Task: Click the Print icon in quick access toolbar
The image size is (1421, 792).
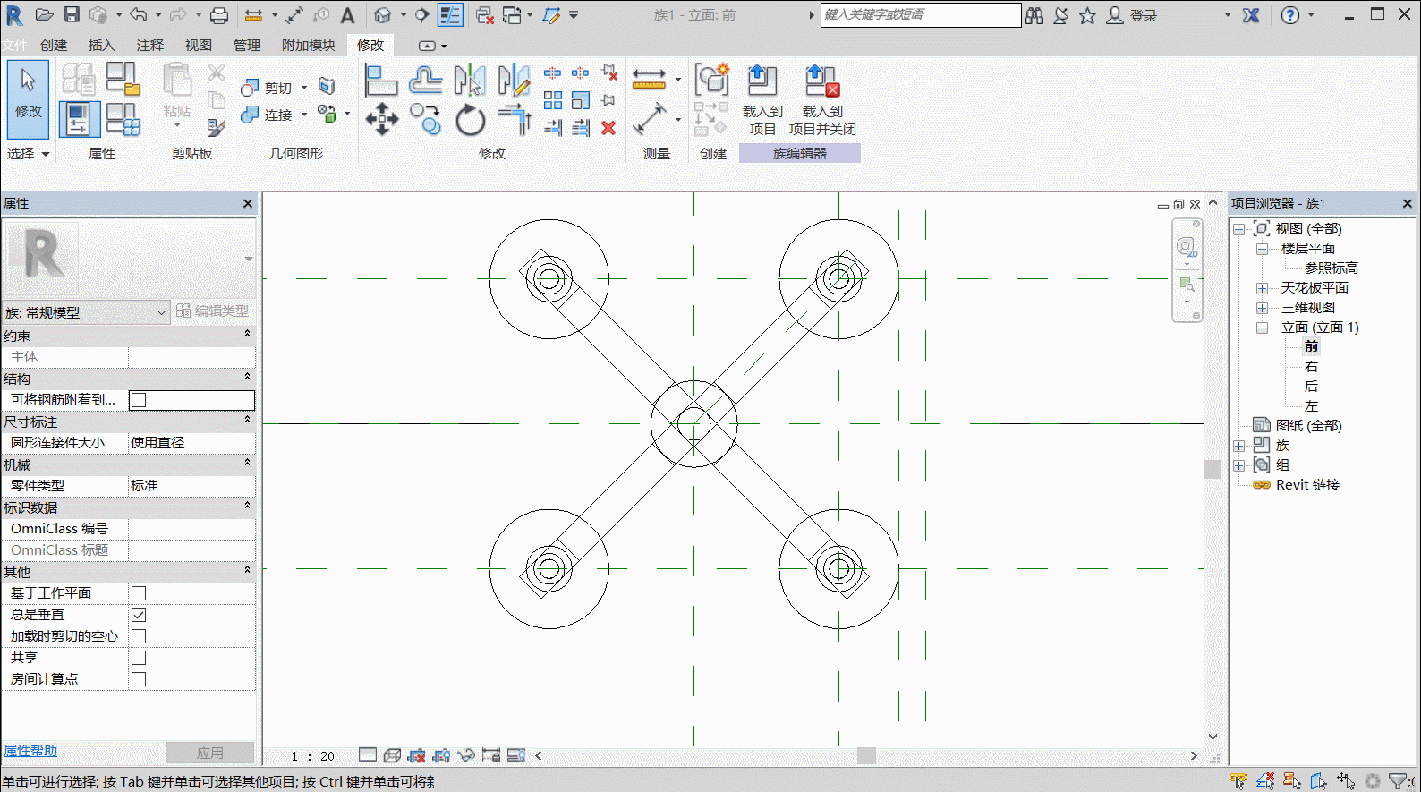Action: (x=219, y=15)
